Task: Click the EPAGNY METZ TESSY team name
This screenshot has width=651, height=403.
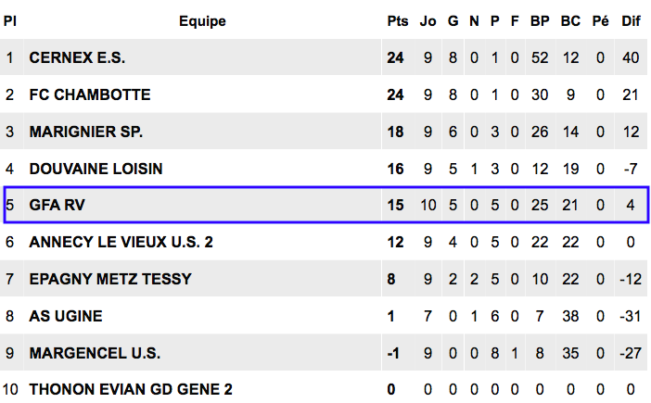Action: click(x=110, y=279)
